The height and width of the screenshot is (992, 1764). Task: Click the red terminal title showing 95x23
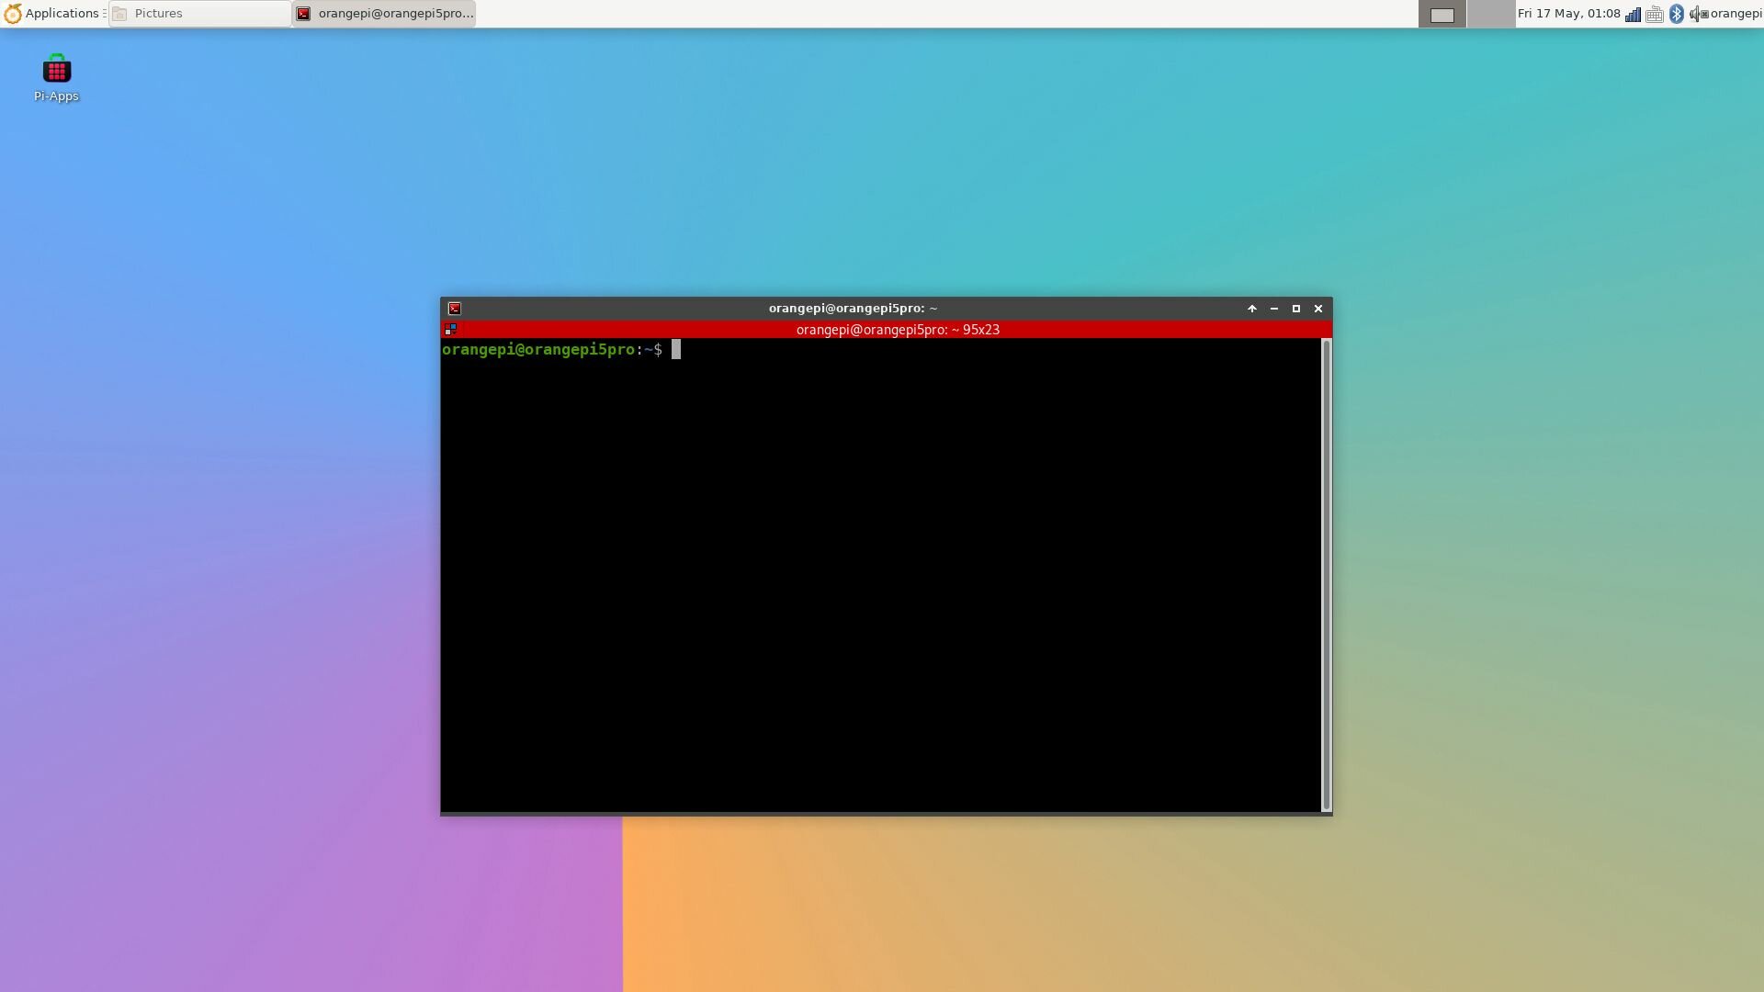(x=898, y=330)
